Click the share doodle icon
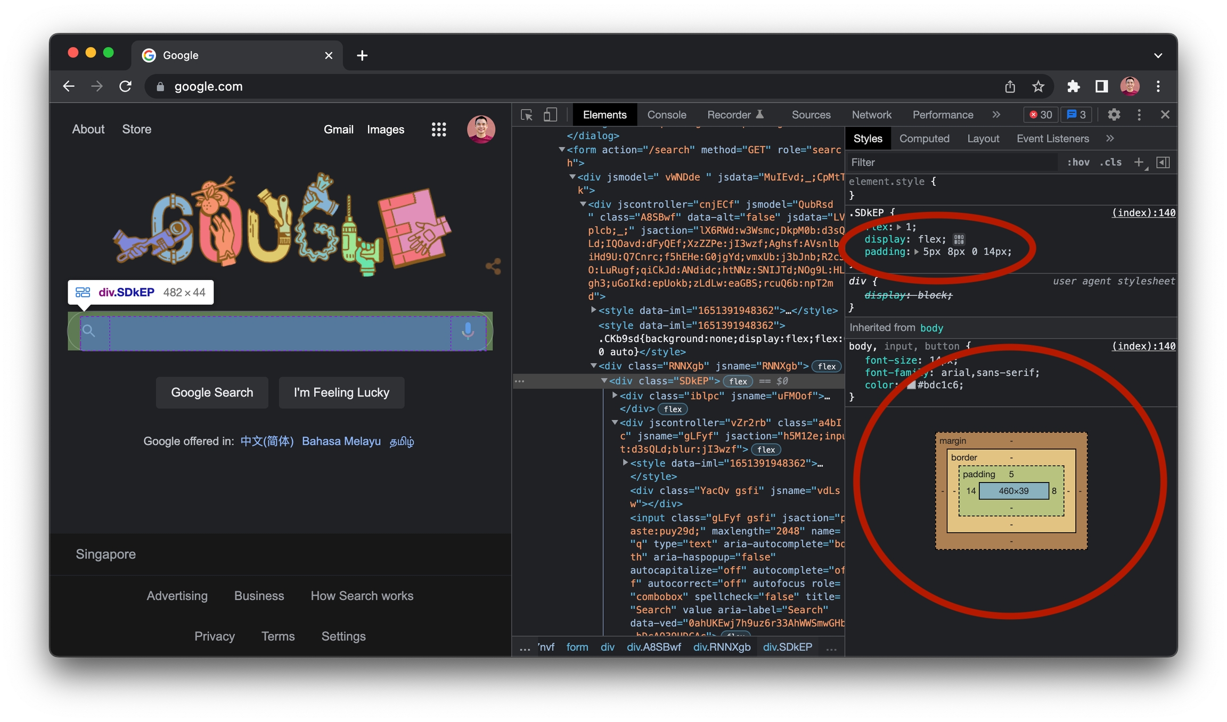Screen dimensions: 1227x722 [493, 267]
